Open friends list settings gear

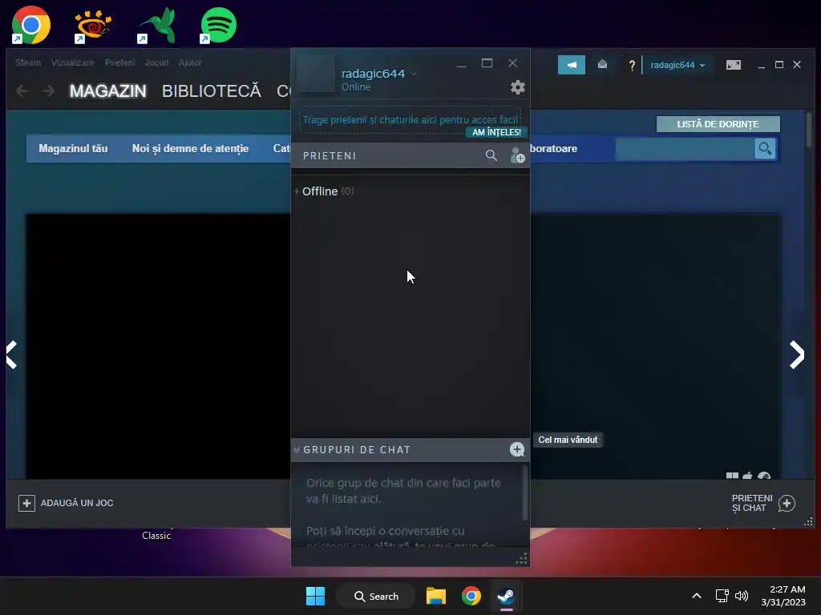coord(517,87)
